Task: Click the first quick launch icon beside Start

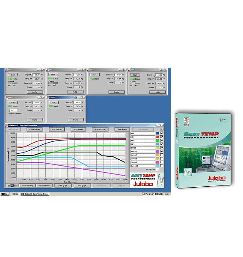Action: point(13,194)
